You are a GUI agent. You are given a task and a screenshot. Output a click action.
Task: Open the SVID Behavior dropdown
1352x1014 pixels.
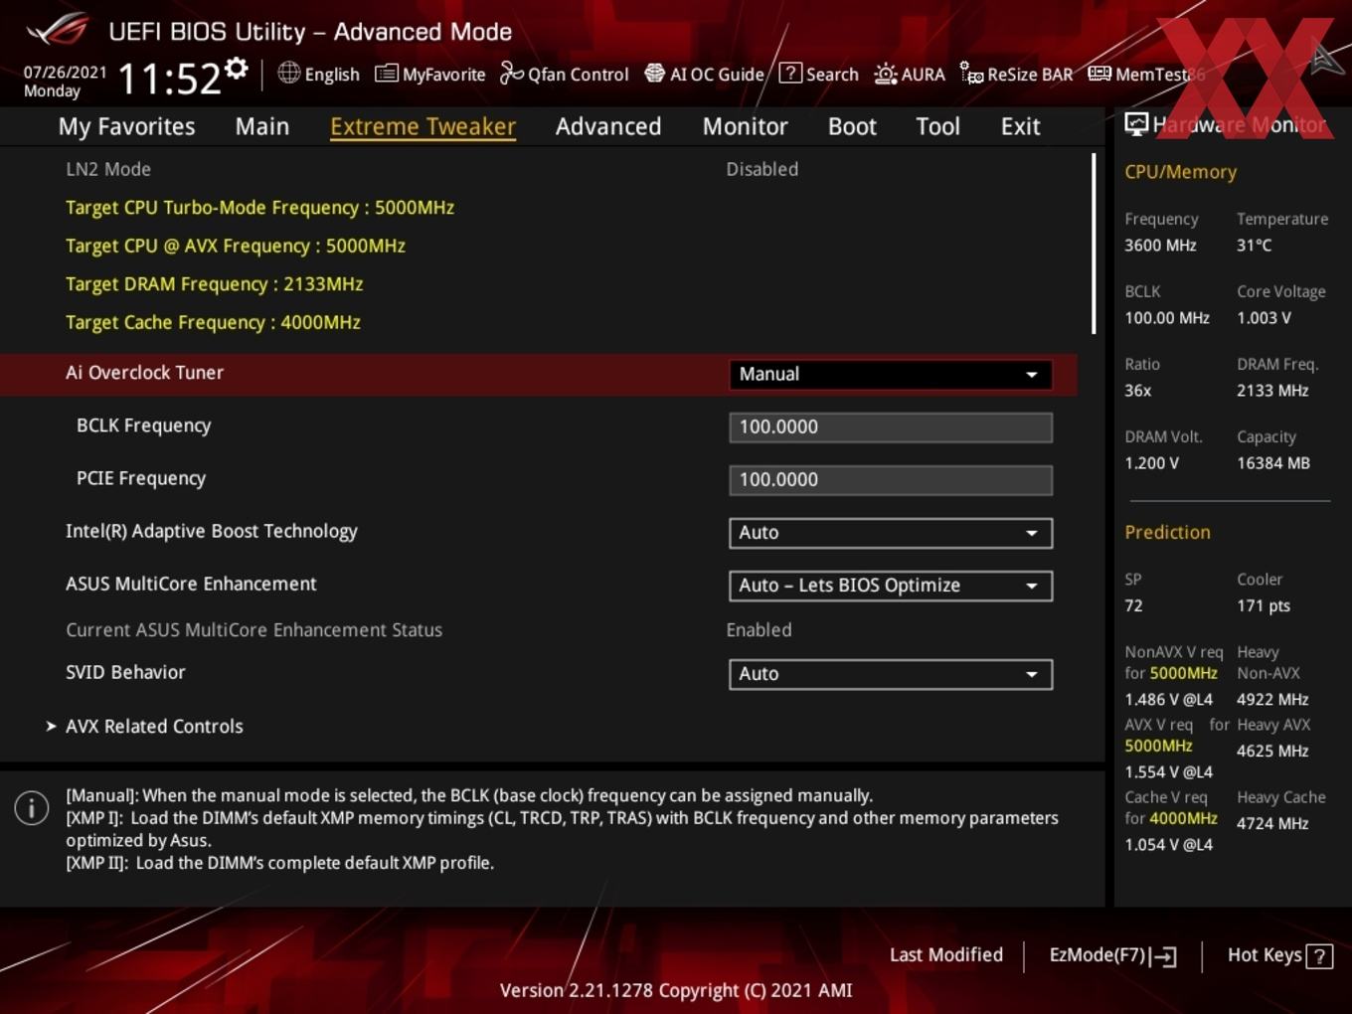point(890,674)
